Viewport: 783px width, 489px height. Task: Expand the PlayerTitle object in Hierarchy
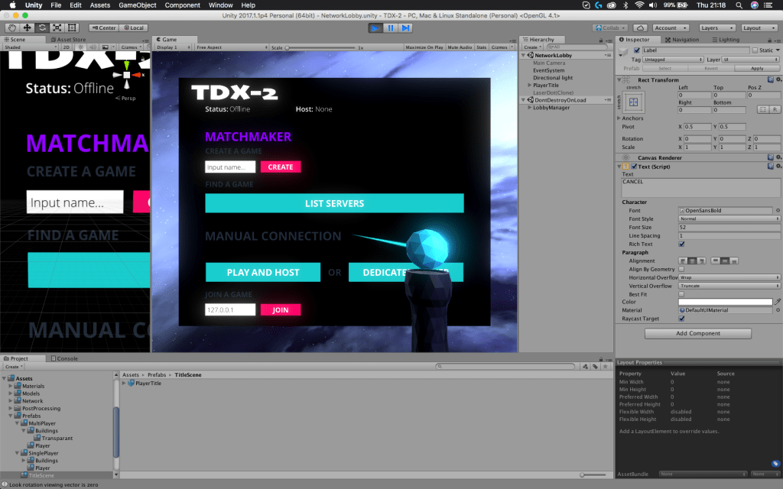(x=529, y=86)
